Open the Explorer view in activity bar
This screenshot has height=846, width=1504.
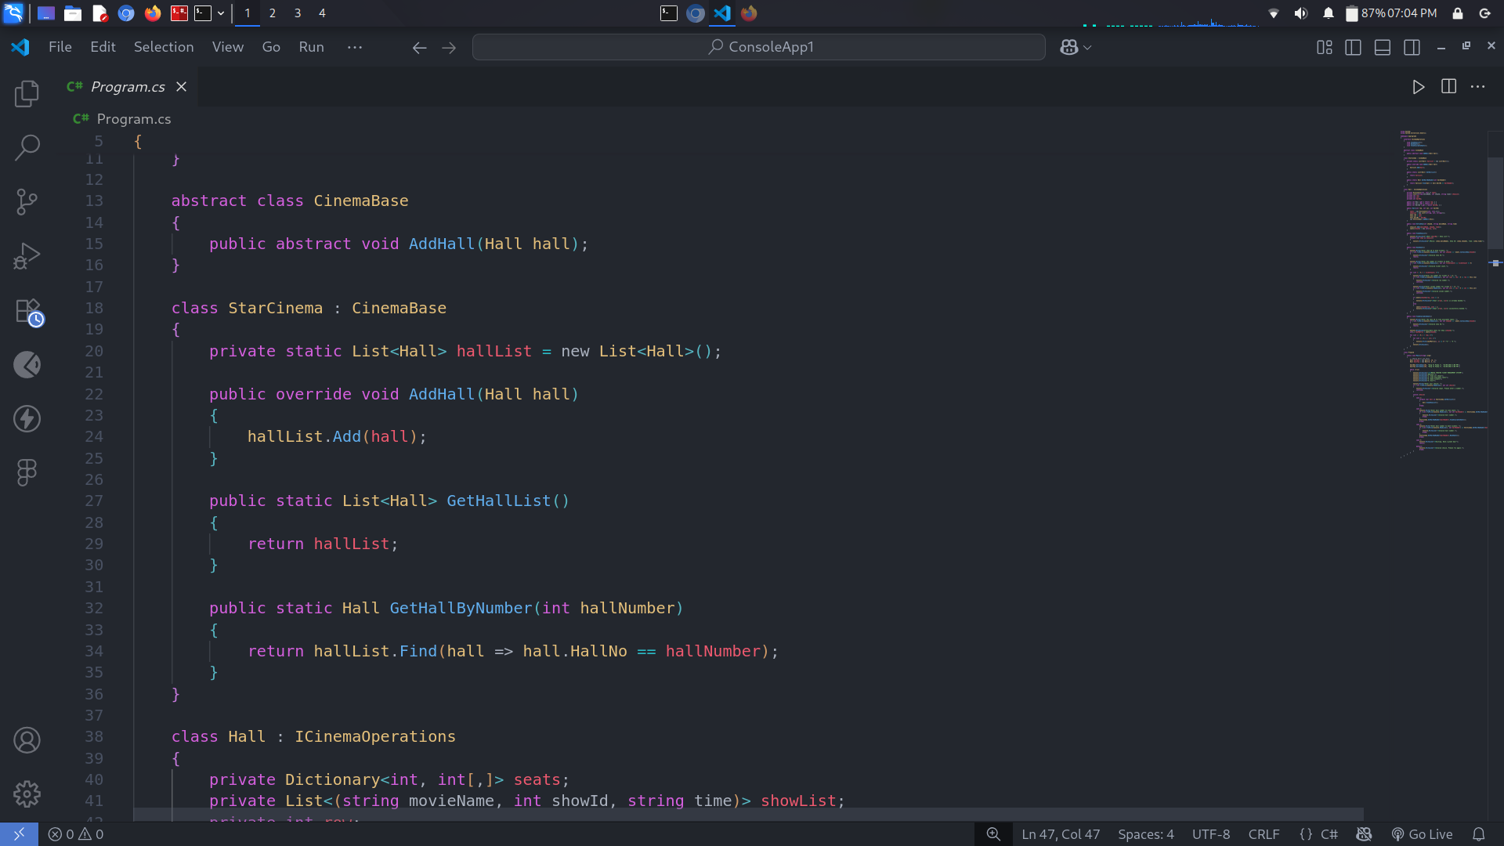pyautogui.click(x=27, y=94)
